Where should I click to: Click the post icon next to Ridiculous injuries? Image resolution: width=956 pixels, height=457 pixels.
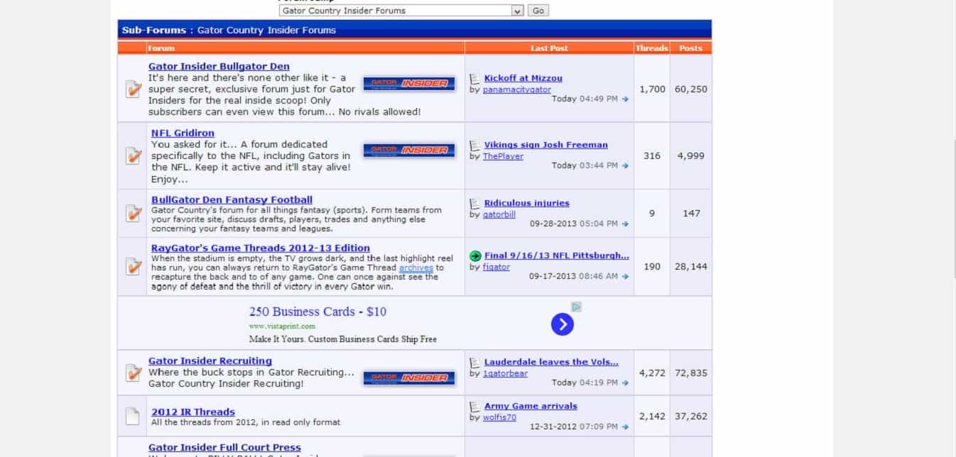tap(475, 203)
